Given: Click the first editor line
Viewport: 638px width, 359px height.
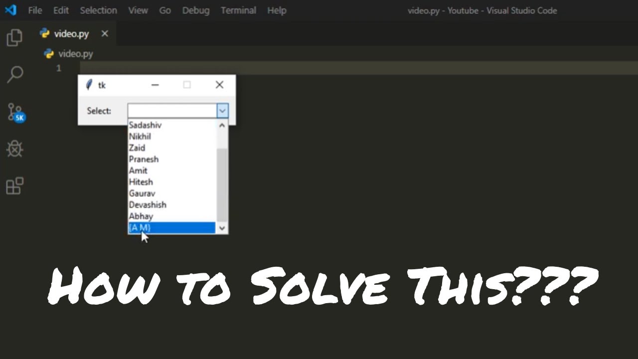Looking at the screenshot, I should [358, 68].
